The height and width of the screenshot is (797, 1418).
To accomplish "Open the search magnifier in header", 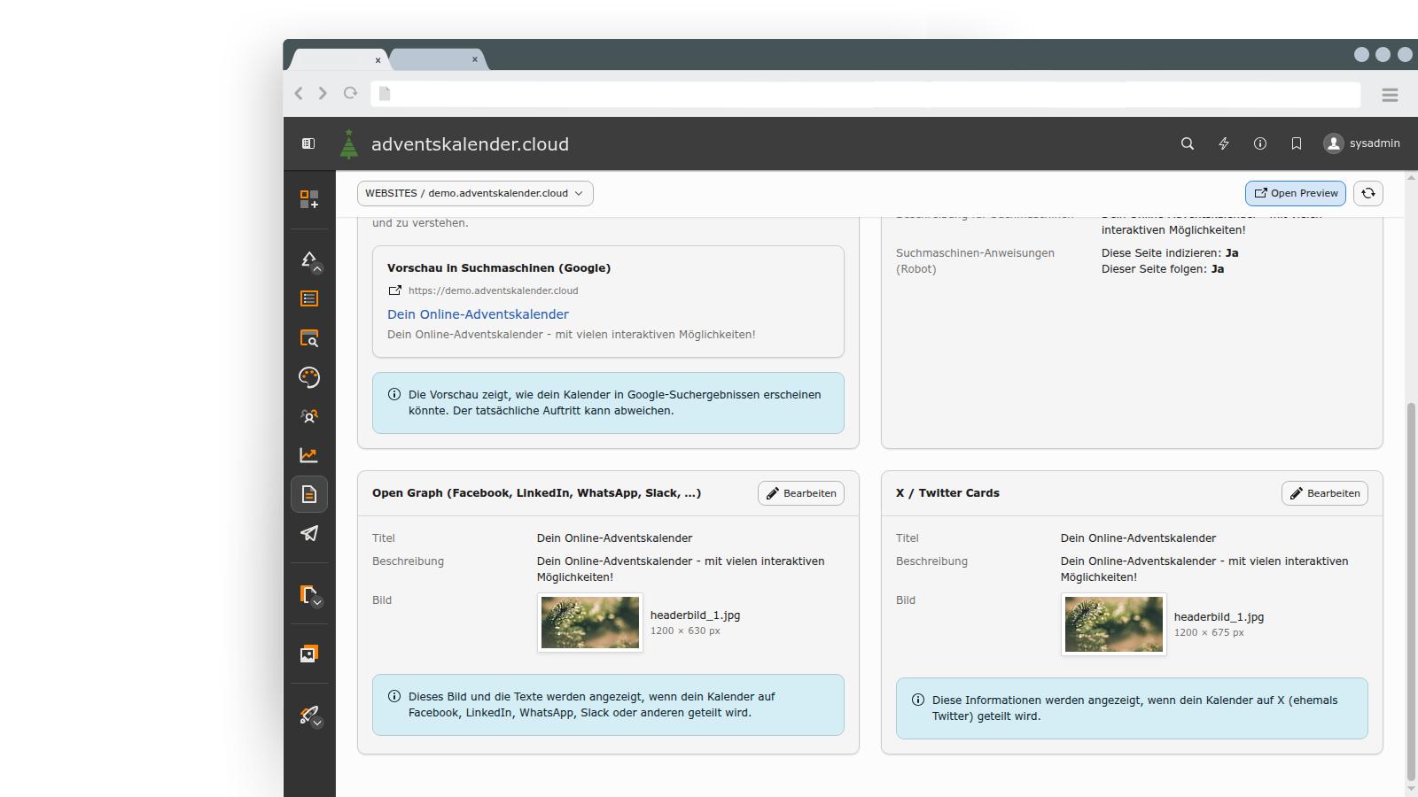I will coord(1188,143).
